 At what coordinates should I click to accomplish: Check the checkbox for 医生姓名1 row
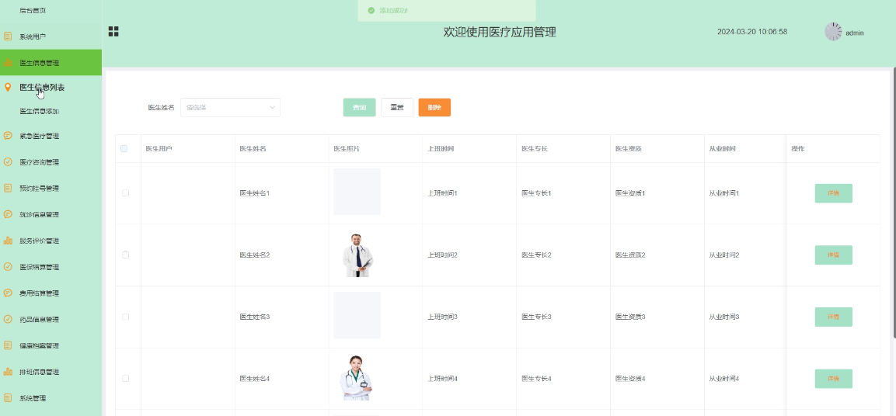[x=126, y=193]
